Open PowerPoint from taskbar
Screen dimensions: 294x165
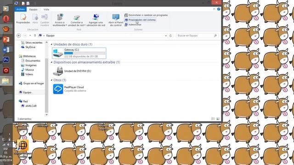click(6, 39)
